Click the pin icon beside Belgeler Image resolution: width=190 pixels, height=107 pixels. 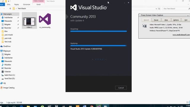coord(18,24)
